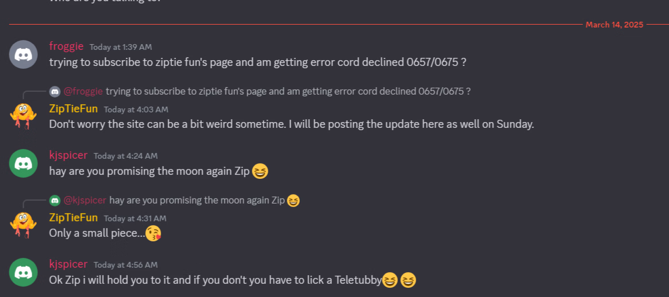Image resolution: width=669 pixels, height=297 pixels.
Task: Click the laughing emoji after "moon again Zip" at 4:24 AM
Action: (260, 171)
